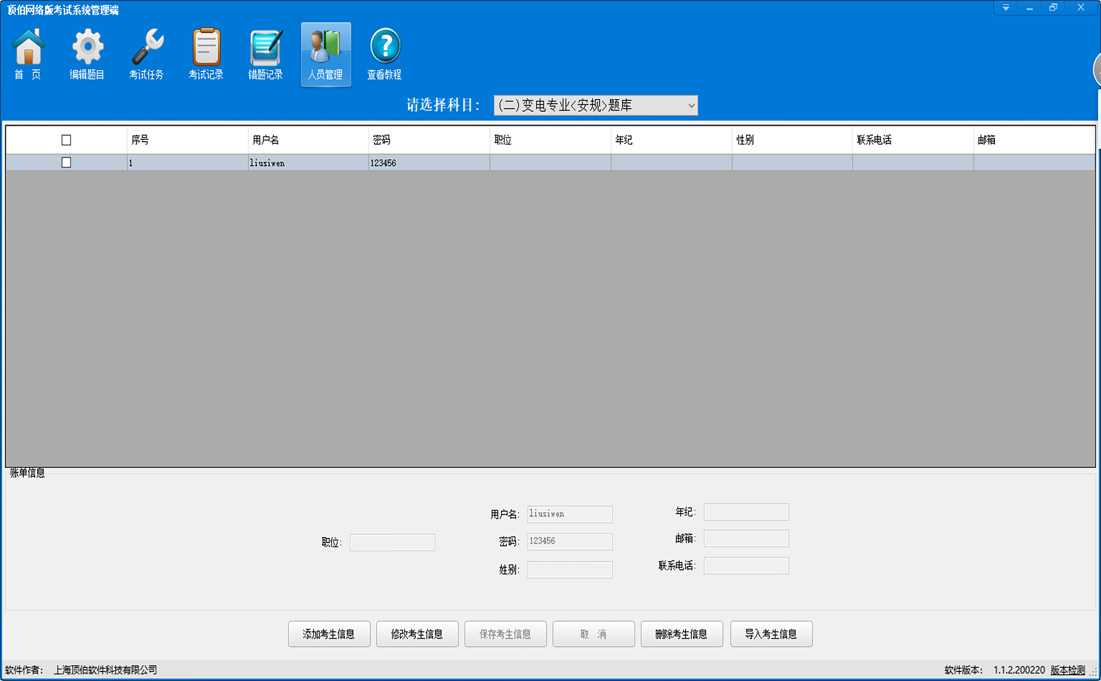Select the liusiwen username cell
Image resolution: width=1101 pixels, height=681 pixels.
(267, 163)
